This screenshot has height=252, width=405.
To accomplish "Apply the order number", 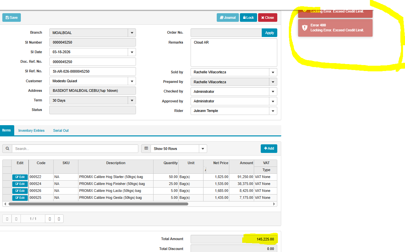I will tap(269, 33).
